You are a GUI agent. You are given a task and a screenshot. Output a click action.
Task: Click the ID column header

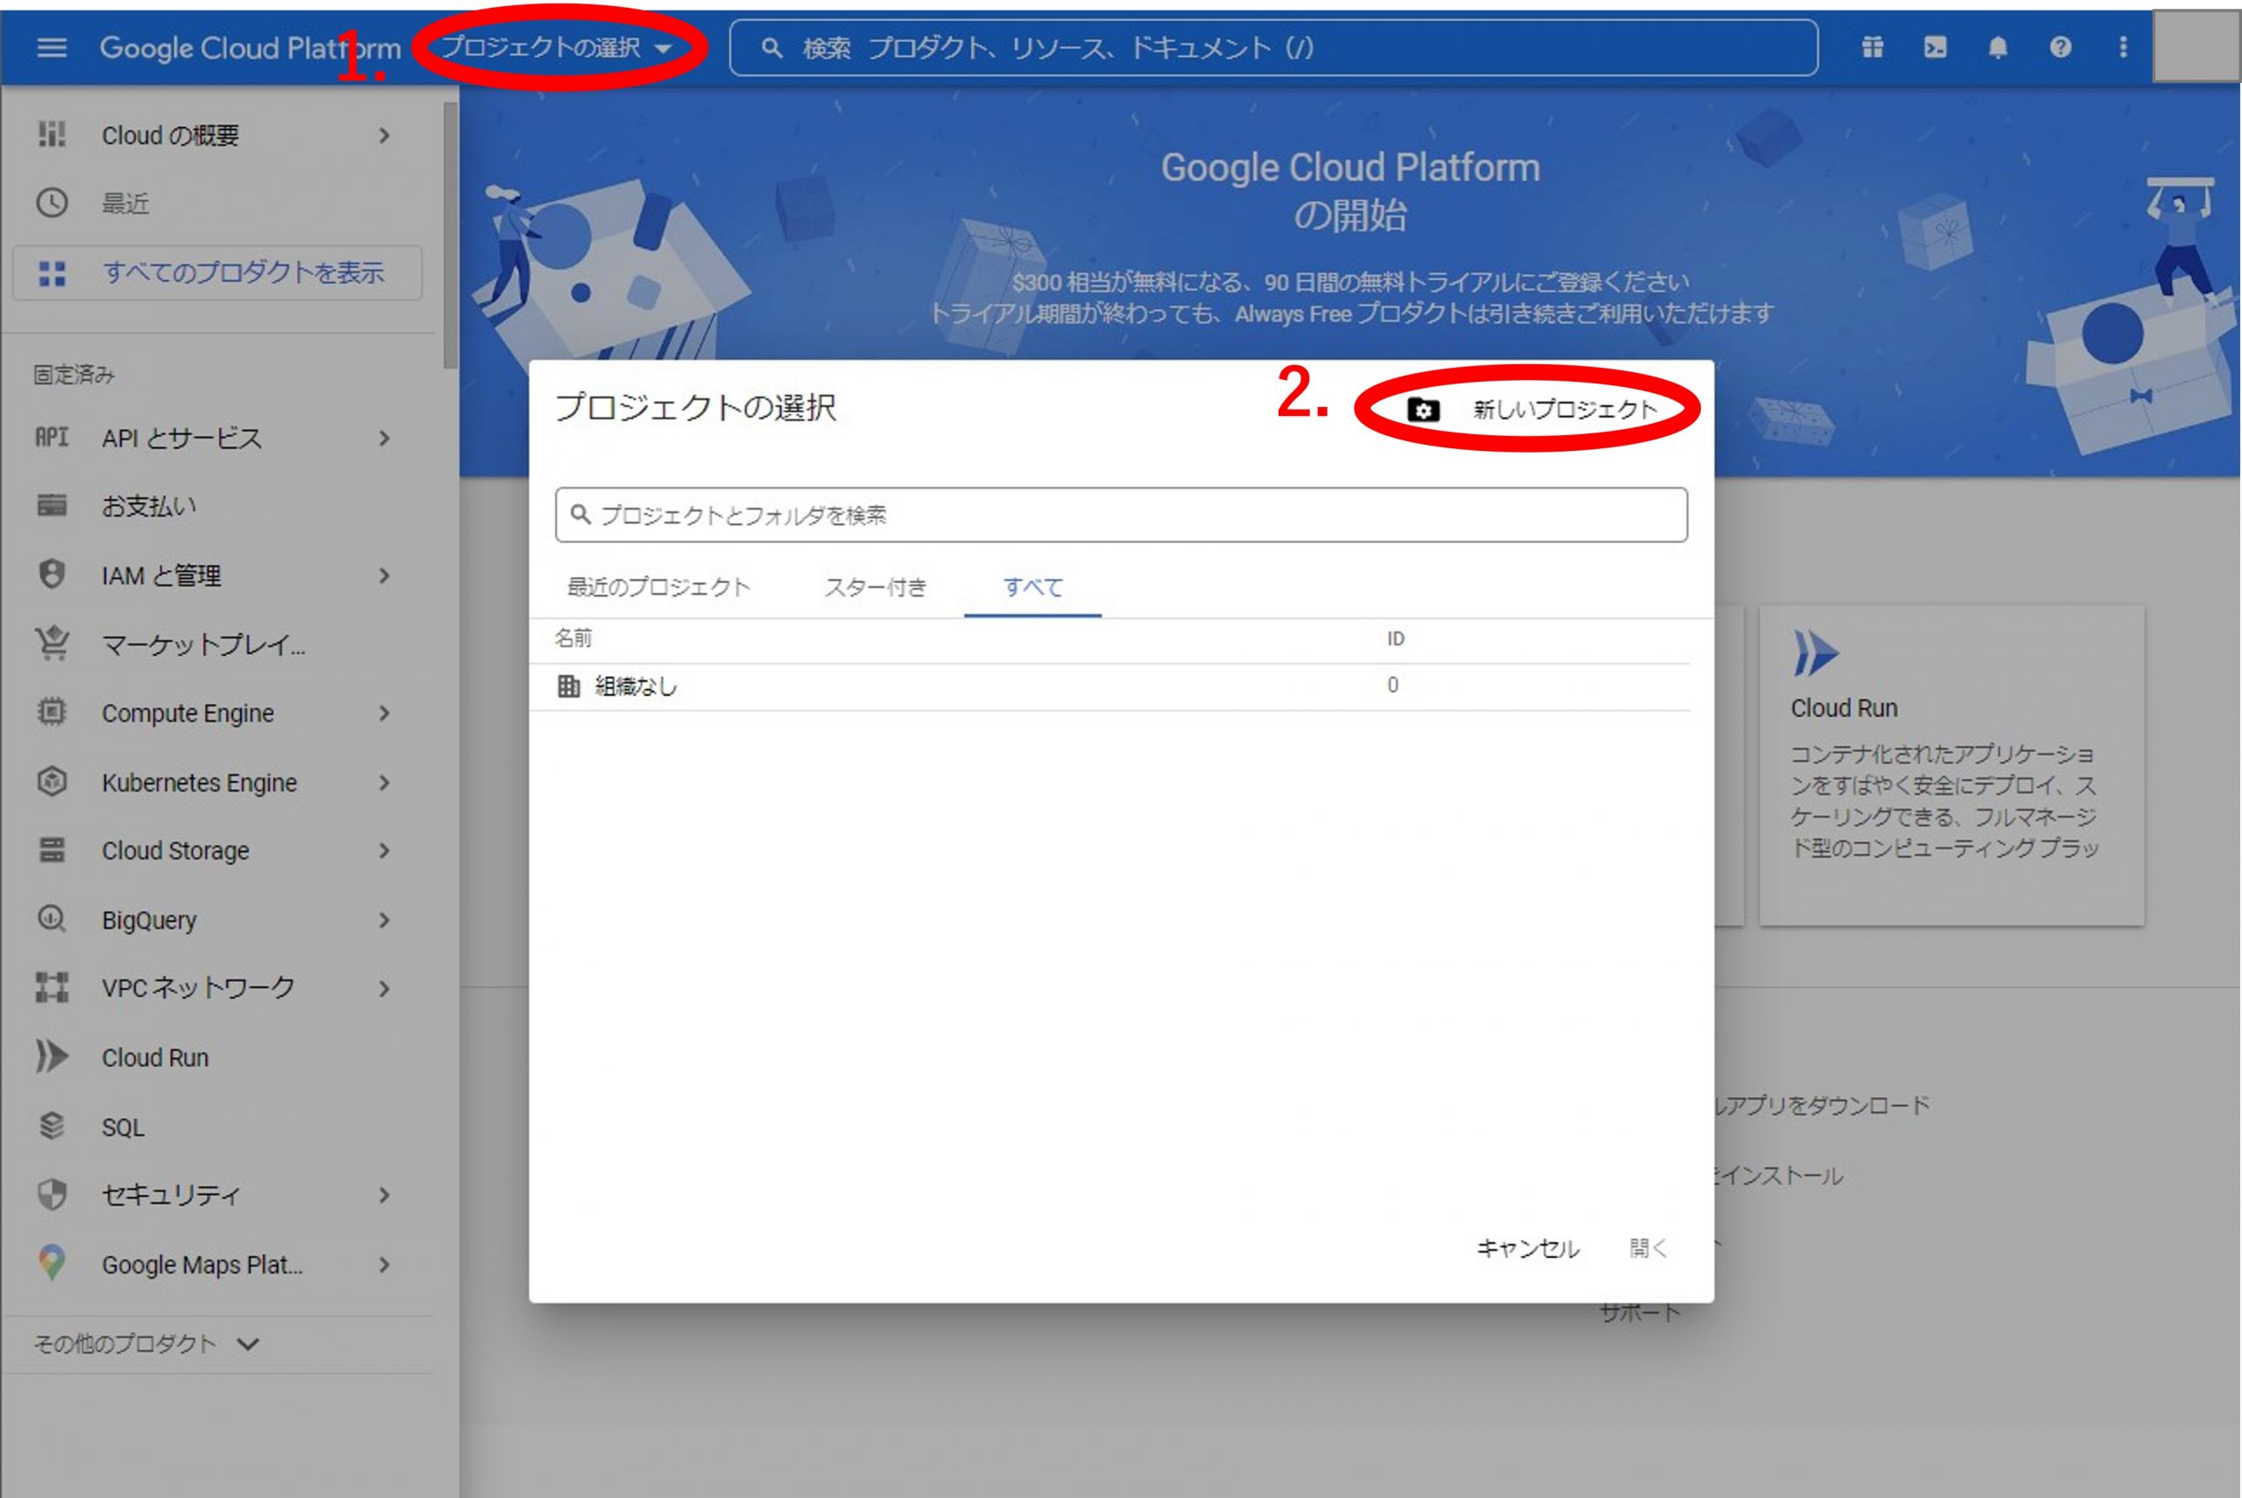coord(1395,639)
